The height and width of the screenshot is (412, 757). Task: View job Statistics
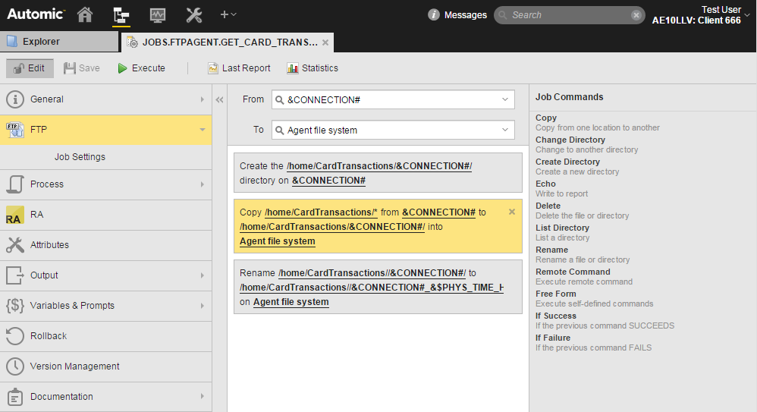[313, 68]
